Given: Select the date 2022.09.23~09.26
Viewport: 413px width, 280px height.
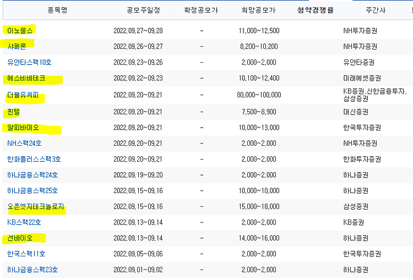Looking at the screenshot, I should pyautogui.click(x=138, y=62).
